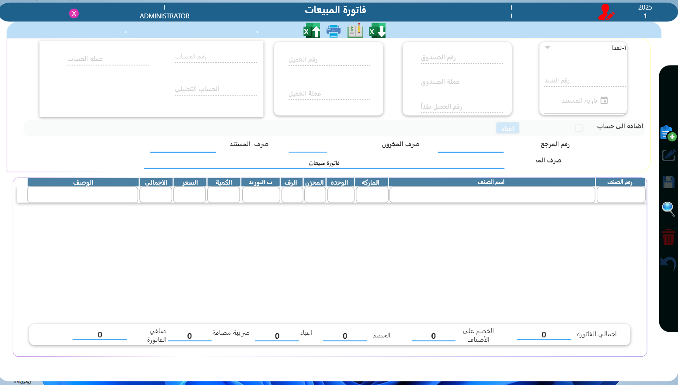Open the price book tool
The height and width of the screenshot is (385, 678).
coord(355,31)
